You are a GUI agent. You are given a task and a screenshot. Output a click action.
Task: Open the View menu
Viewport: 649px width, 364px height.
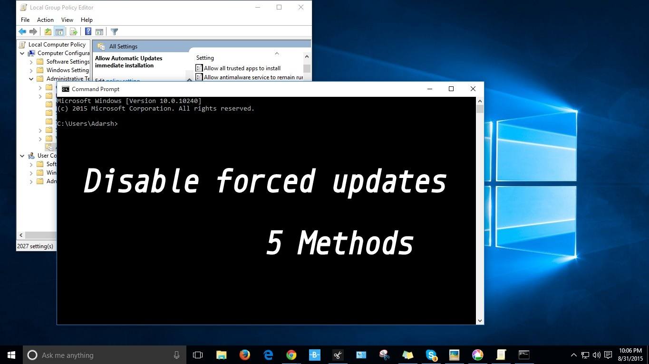click(x=67, y=20)
